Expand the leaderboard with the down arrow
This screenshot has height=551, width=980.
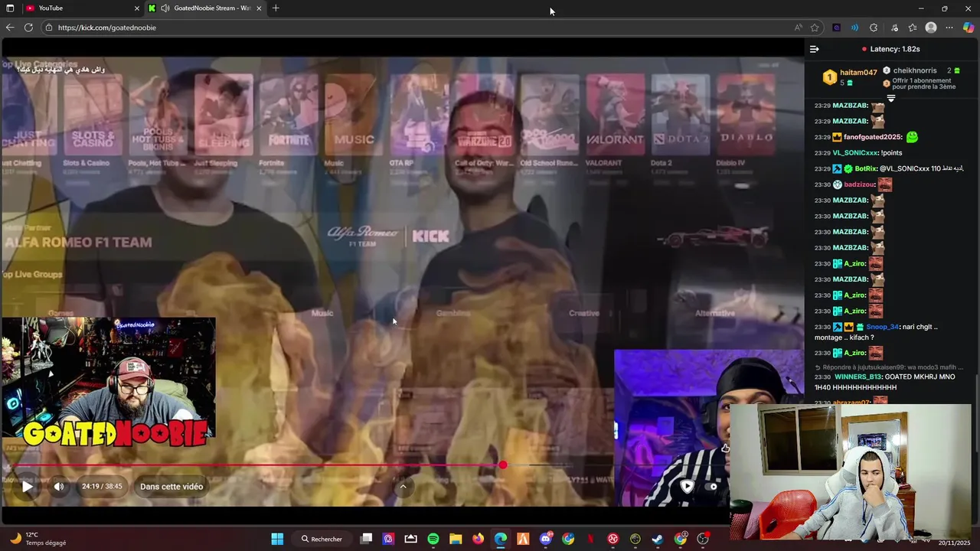890,98
